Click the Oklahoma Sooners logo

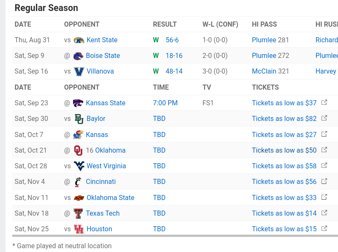[x=78, y=151]
